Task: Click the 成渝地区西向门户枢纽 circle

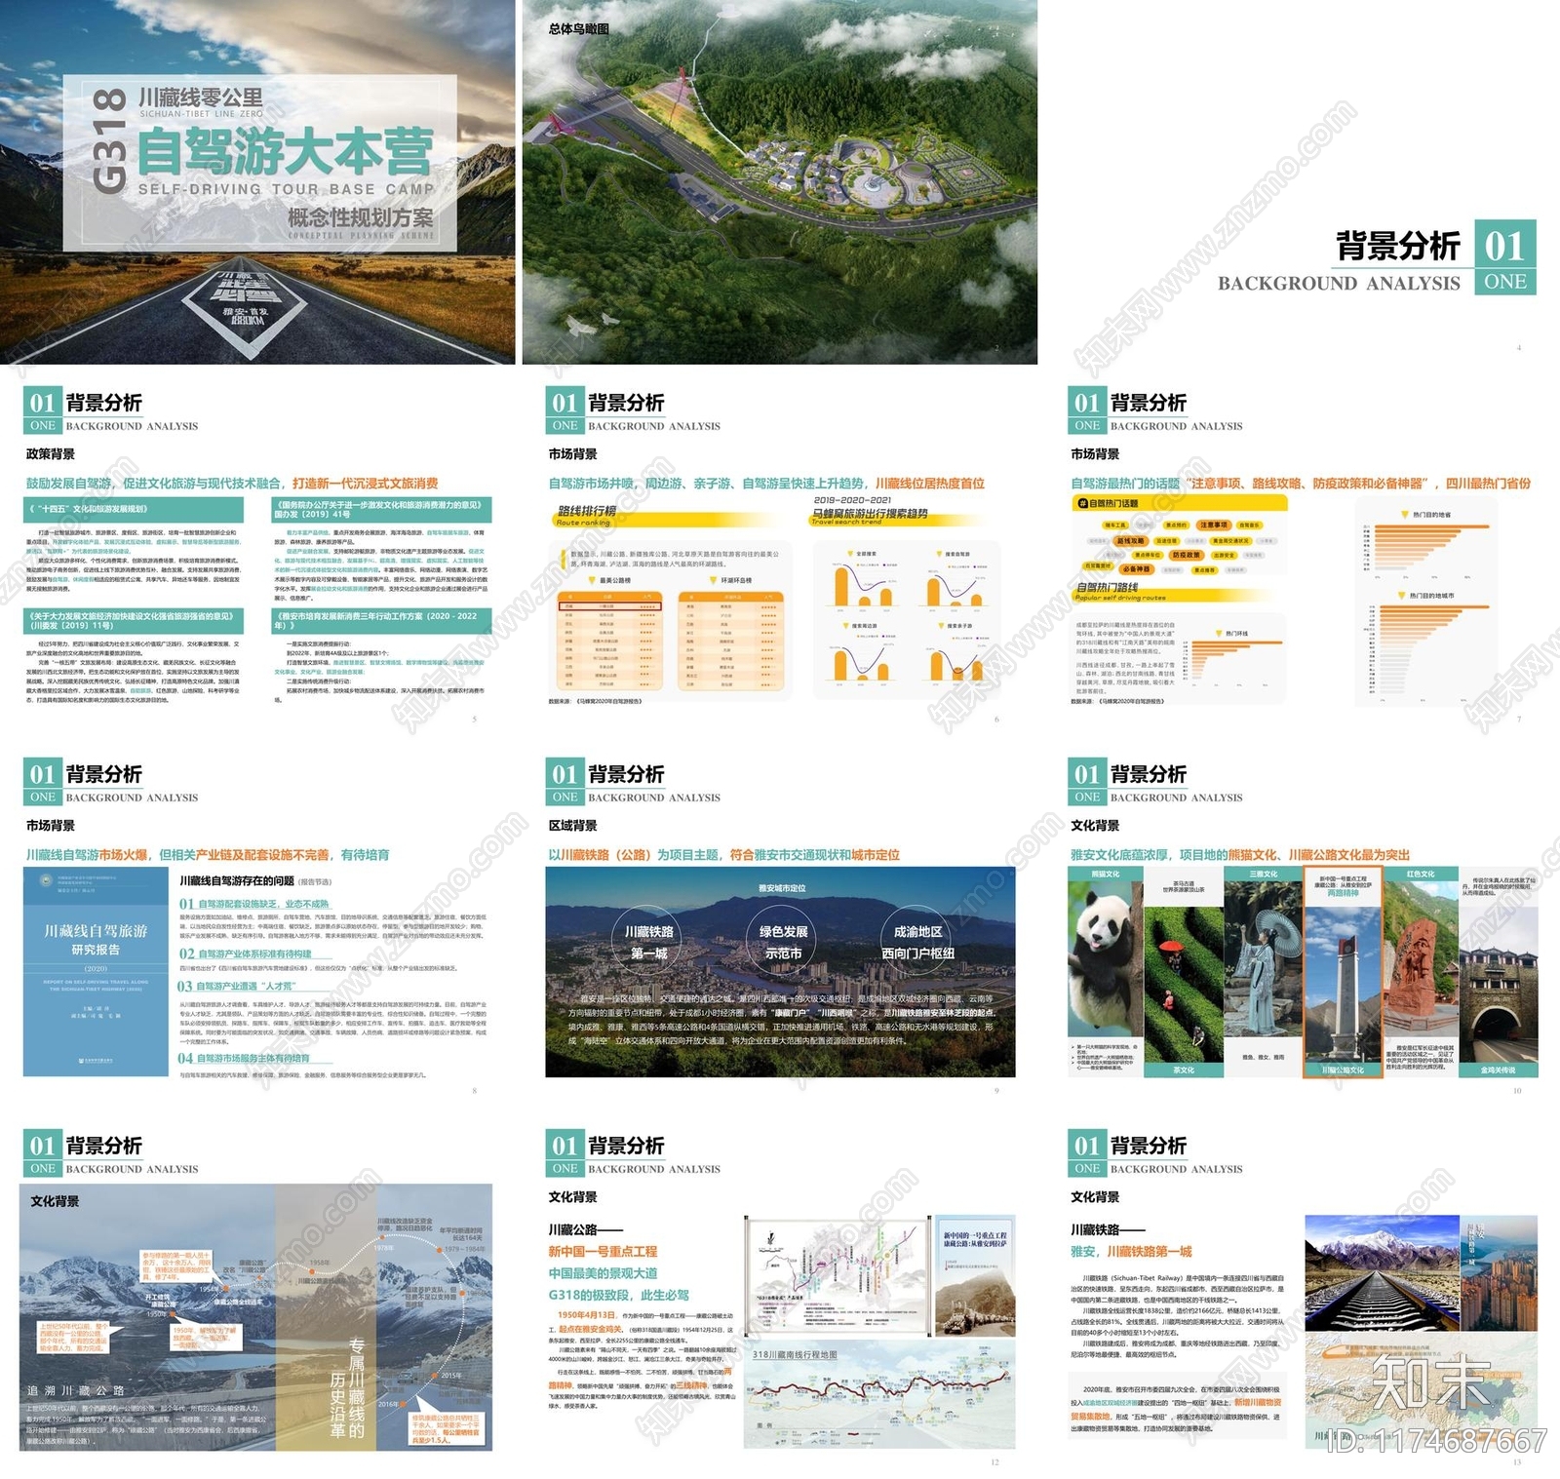Action: 917,942
